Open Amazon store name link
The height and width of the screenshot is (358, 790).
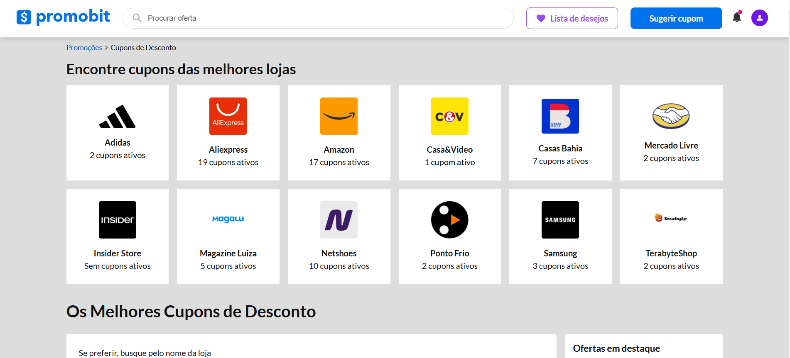click(339, 150)
